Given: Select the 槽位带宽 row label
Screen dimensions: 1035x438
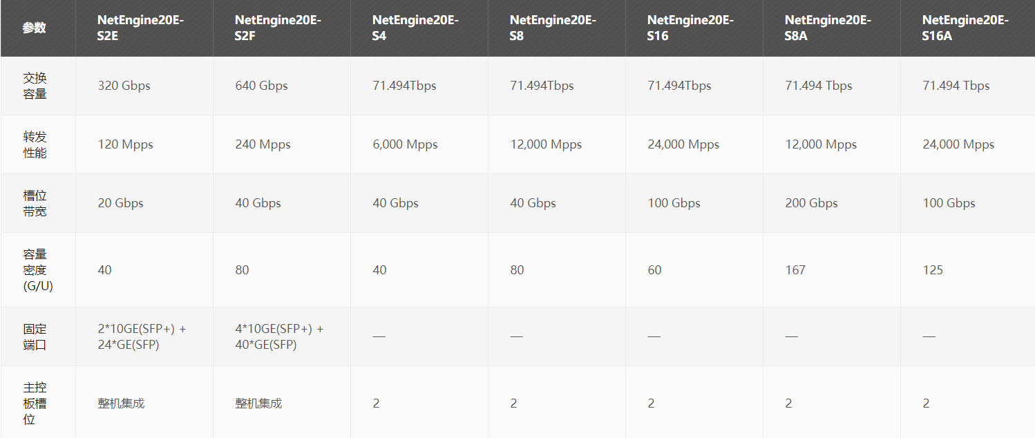Looking at the screenshot, I should 35,203.
